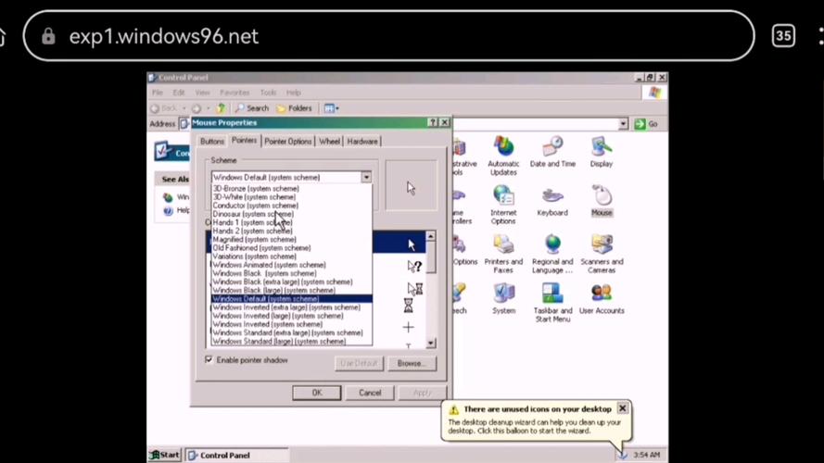
Task: Switch to the Hardware tab
Action: point(362,141)
